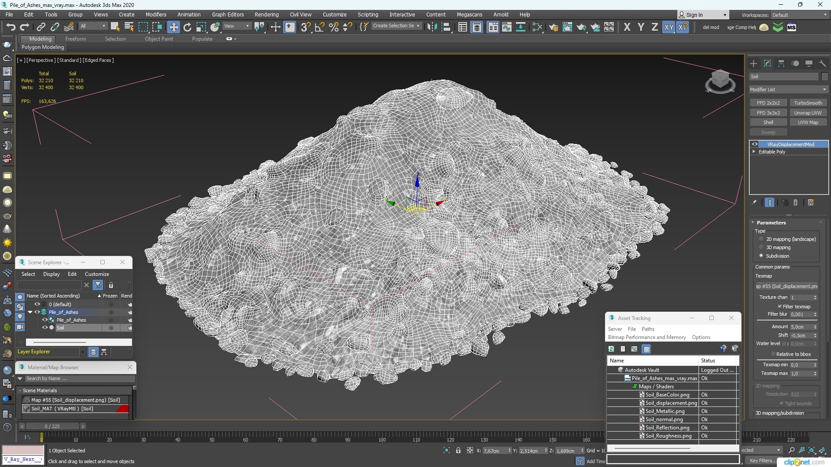Screen dimensions: 831x467
Task: Expand Editable Poly in modifier stack
Action: pos(754,152)
